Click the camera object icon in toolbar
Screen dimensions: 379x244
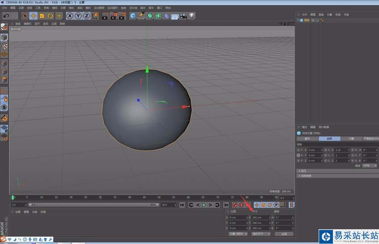click(183, 16)
